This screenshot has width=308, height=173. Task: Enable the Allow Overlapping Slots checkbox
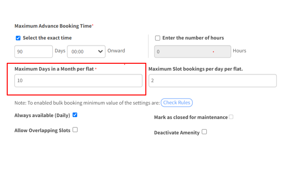(75, 130)
